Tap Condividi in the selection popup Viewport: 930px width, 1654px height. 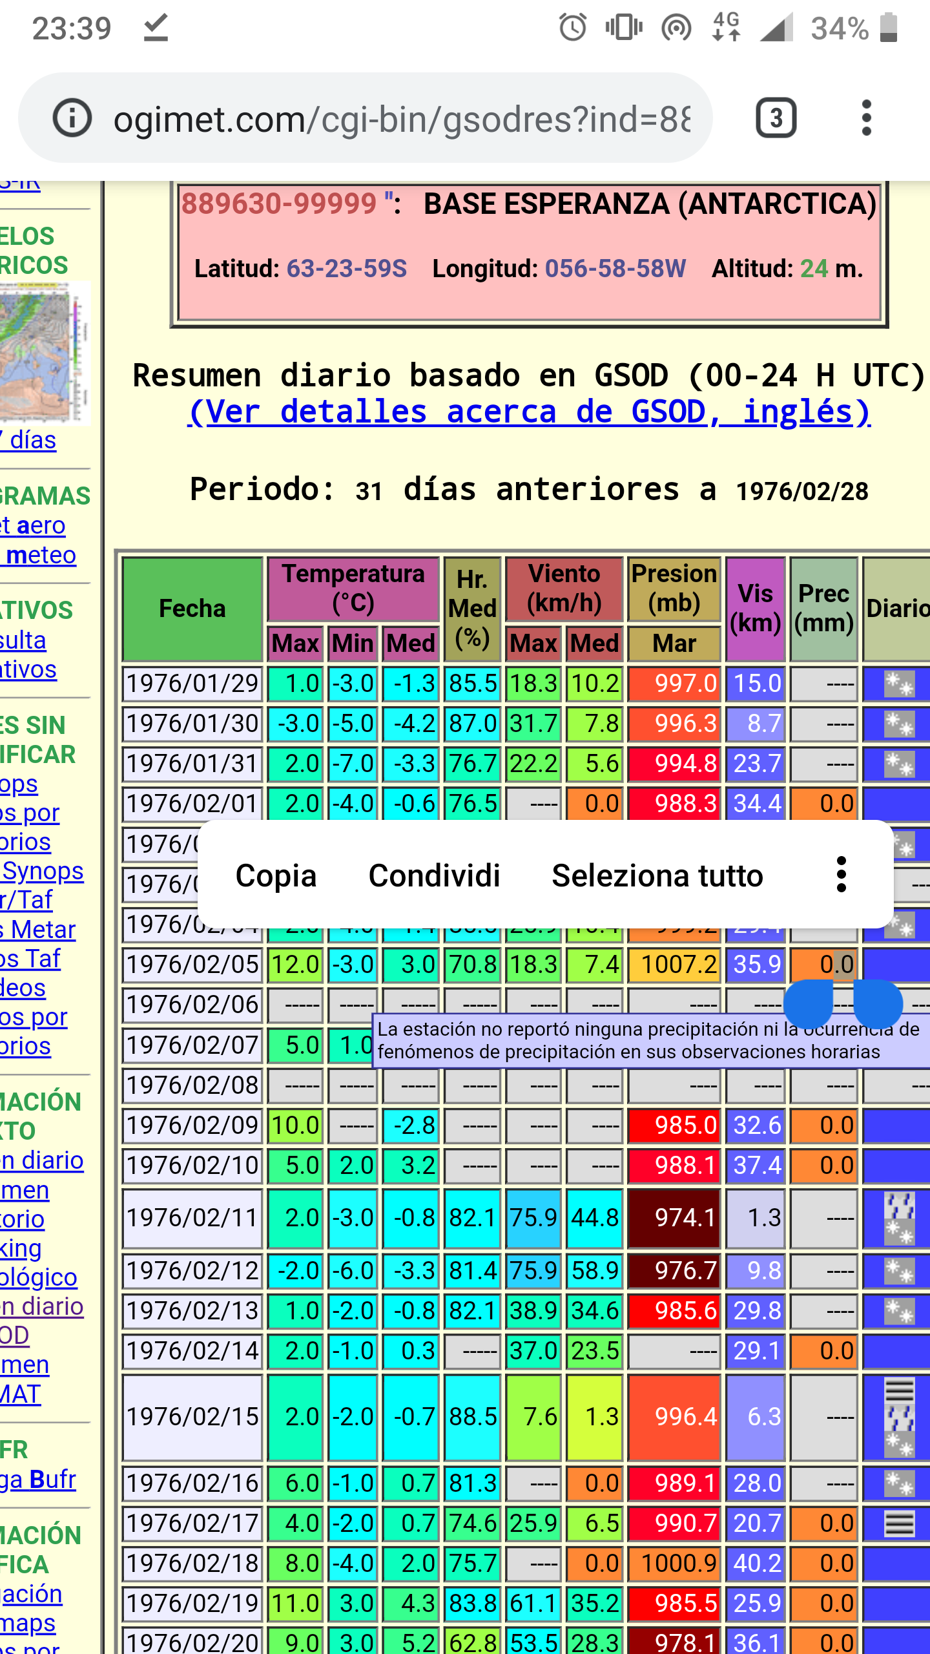434,875
